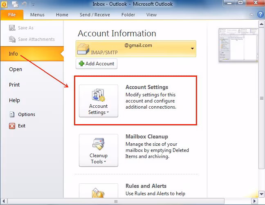
Task: Click the Save As icon
Action: (x=12, y=28)
